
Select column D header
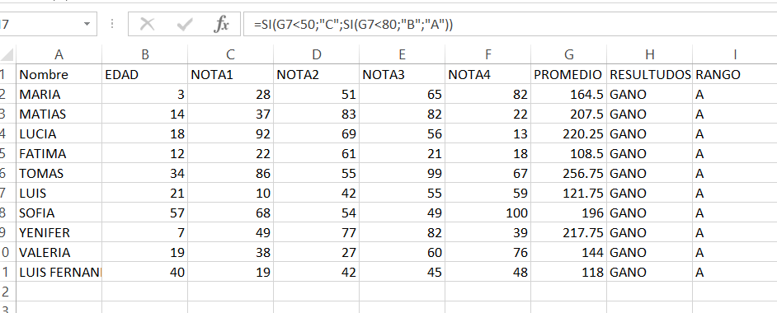tap(316, 55)
